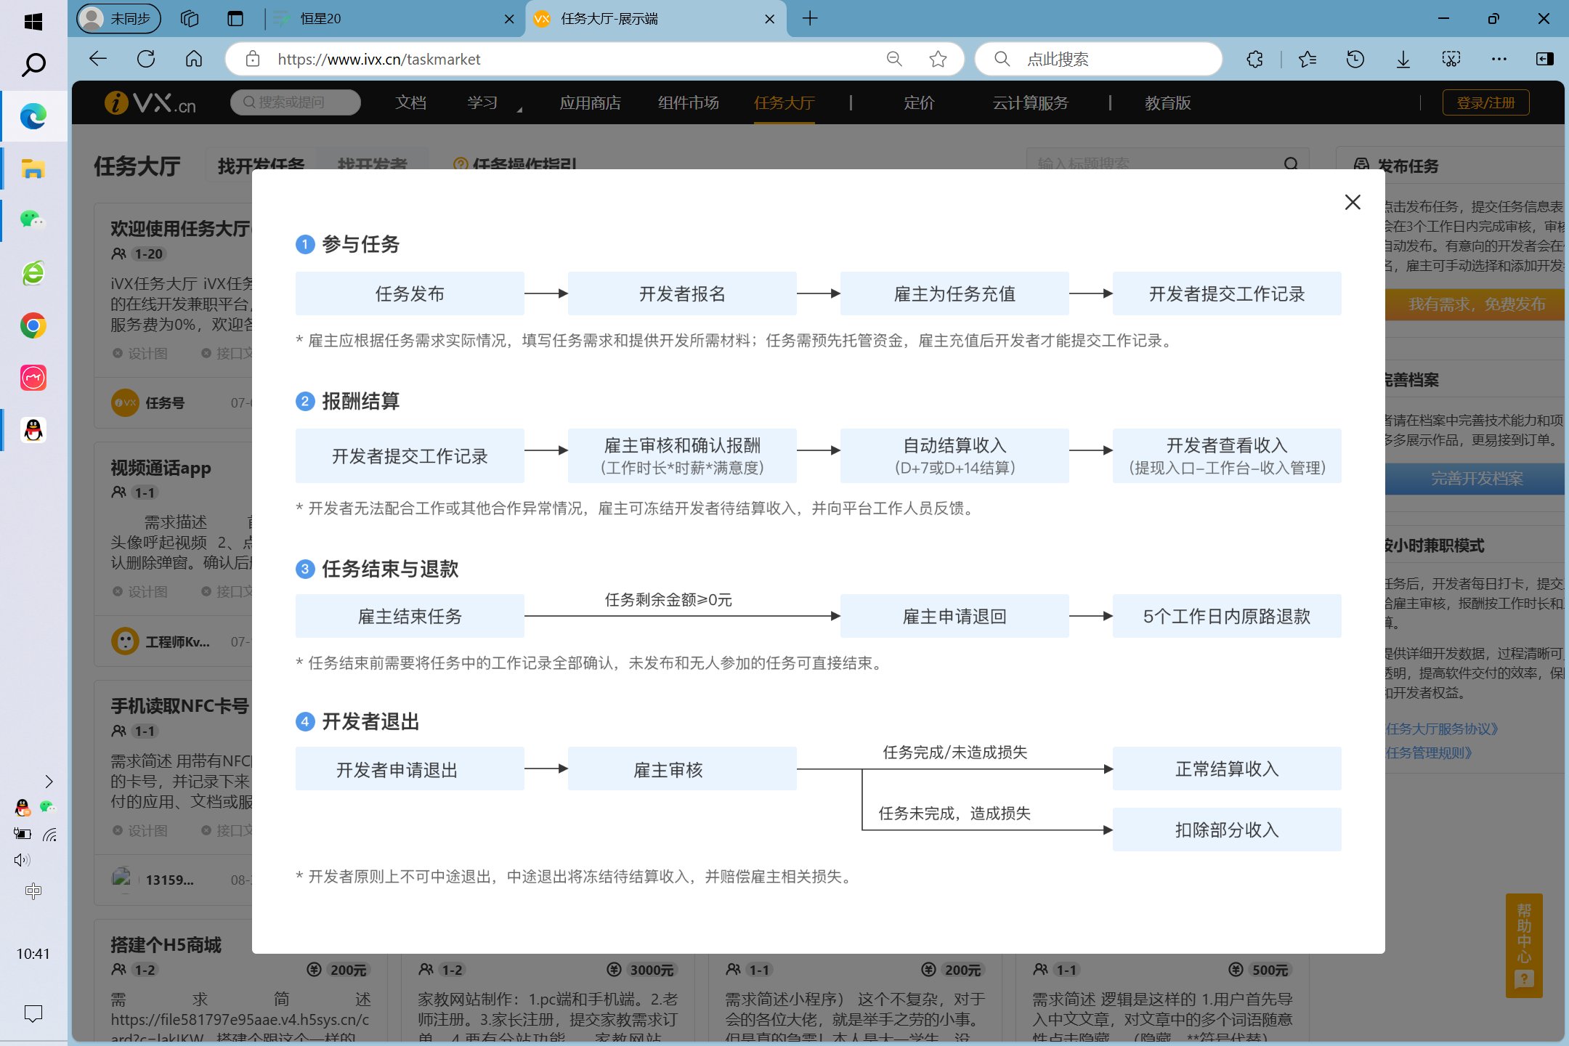Screen dimensions: 1569x1046
Task: Open favorites list icon
Action: click(x=1307, y=59)
